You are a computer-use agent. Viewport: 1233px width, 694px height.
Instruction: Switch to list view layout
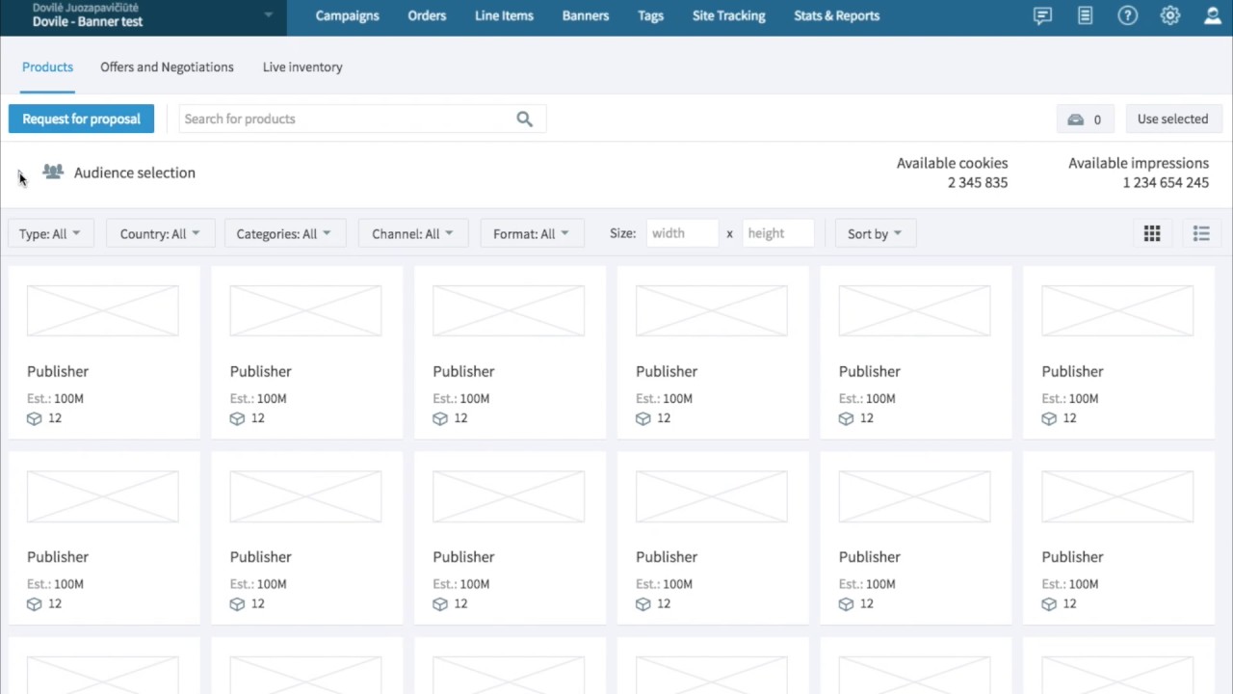coord(1201,233)
